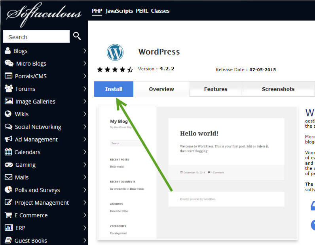Click the magnifying glass search icon

(x=77, y=36)
